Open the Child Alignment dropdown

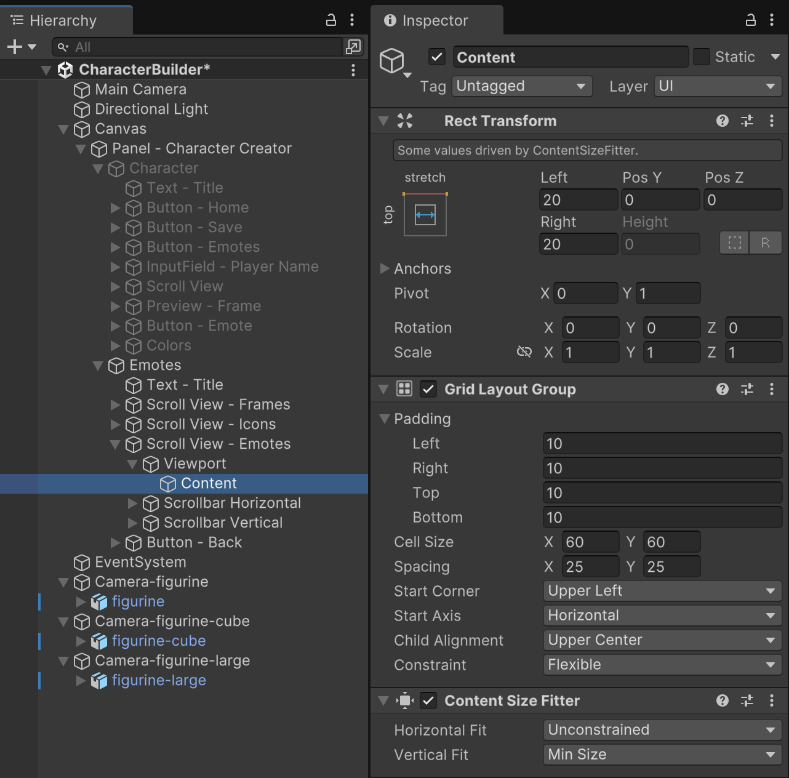[662, 640]
